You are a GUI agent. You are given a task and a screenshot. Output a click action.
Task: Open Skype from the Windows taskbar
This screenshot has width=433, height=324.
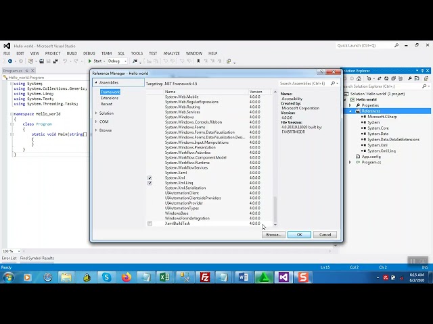106,277
